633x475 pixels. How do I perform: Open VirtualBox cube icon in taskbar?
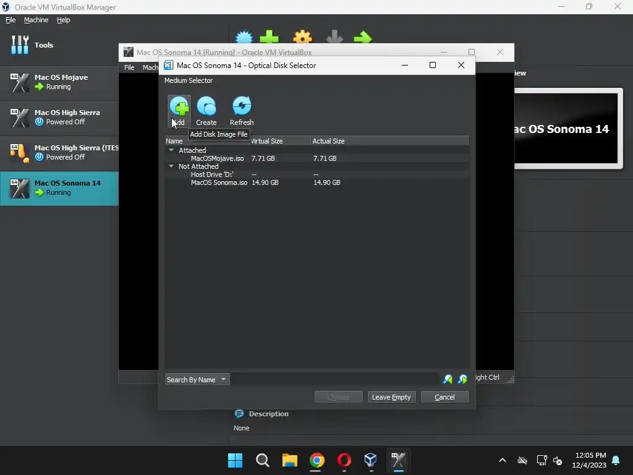pyautogui.click(x=371, y=460)
